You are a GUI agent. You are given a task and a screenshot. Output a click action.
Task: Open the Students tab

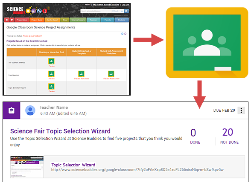coord(122,20)
